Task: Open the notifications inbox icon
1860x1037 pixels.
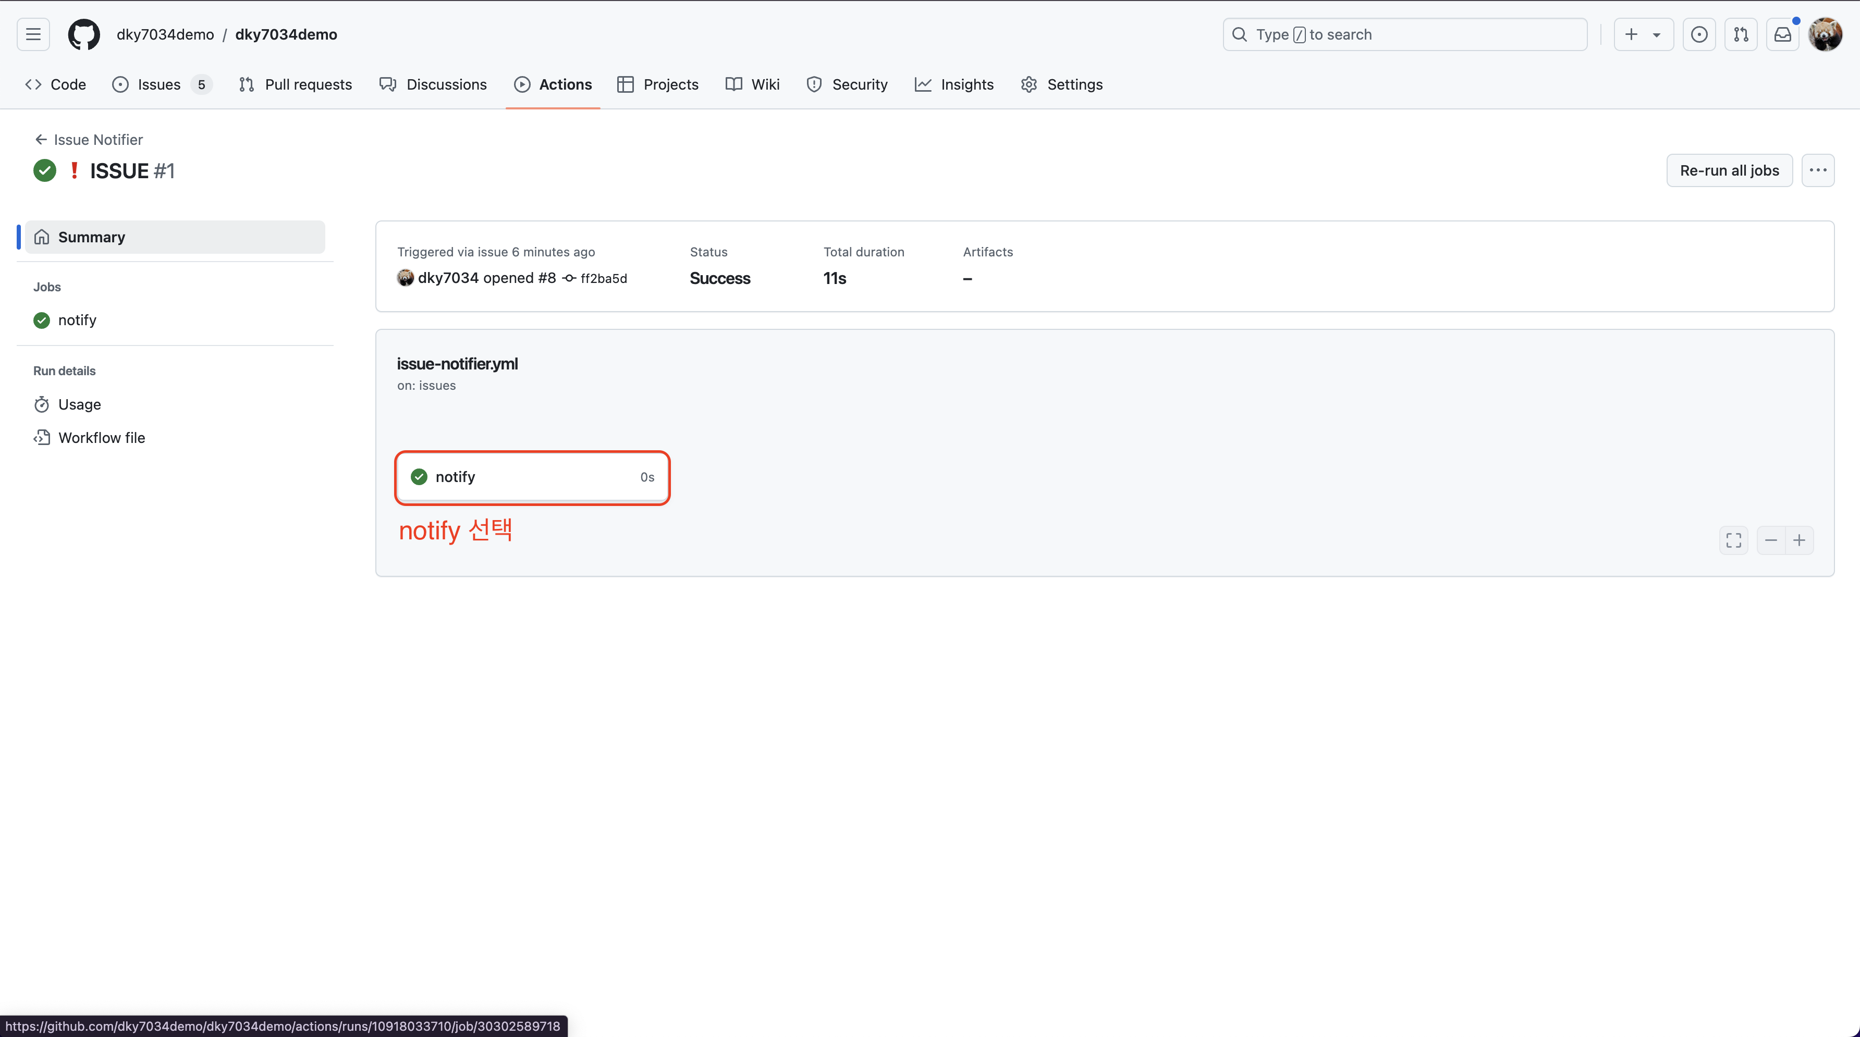Action: click(1783, 34)
